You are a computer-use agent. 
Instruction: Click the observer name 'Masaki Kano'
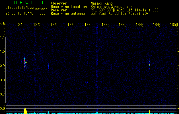[x=102, y=3]
